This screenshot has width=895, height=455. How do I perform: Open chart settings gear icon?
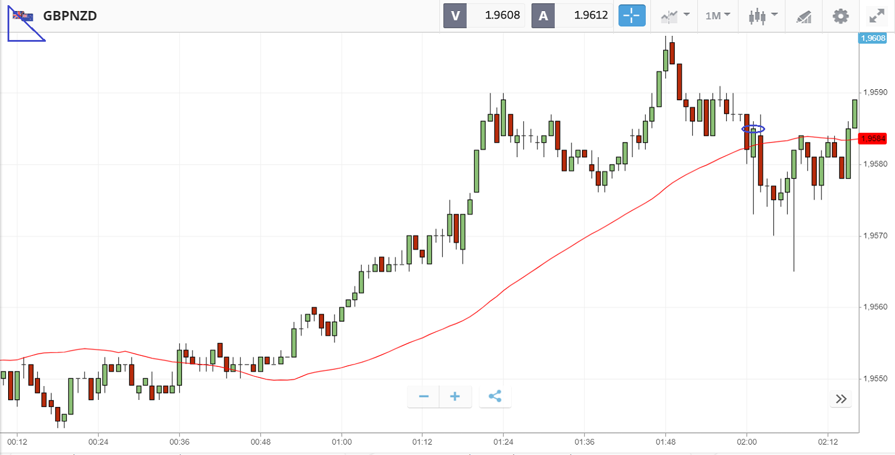point(841,16)
